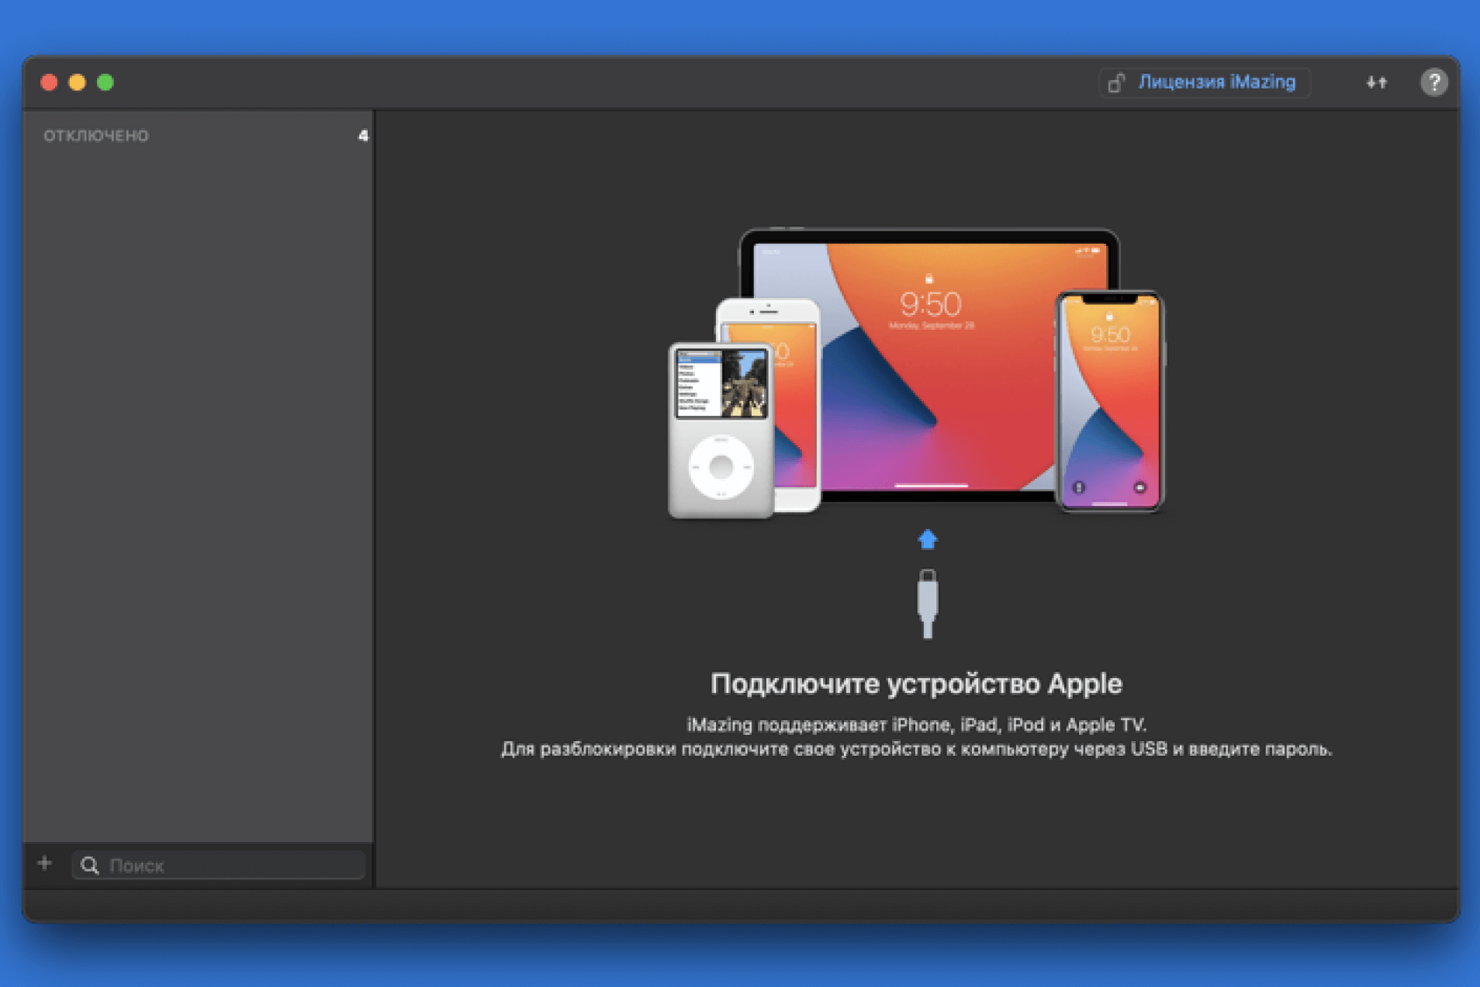Click the disconnected devices count 4

[x=362, y=136]
